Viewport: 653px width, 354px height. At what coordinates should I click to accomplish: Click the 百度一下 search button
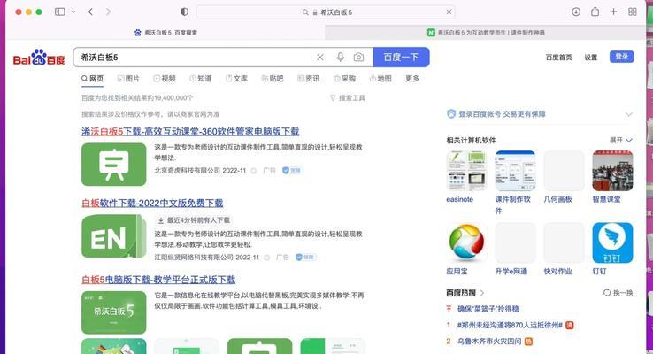(401, 57)
